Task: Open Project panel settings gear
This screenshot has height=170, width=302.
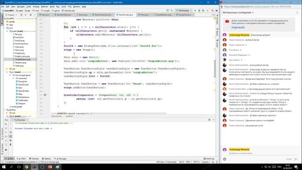Action: [x=30, y=15]
